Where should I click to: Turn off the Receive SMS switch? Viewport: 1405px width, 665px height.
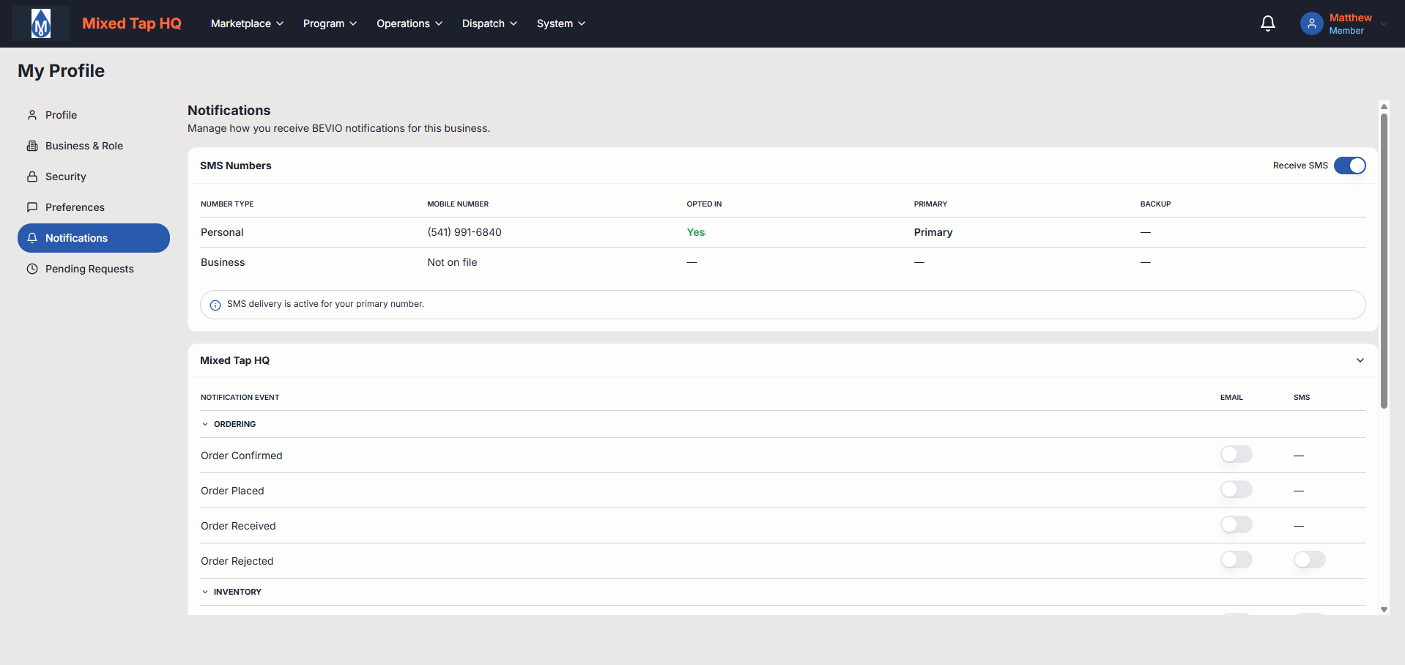click(1349, 166)
